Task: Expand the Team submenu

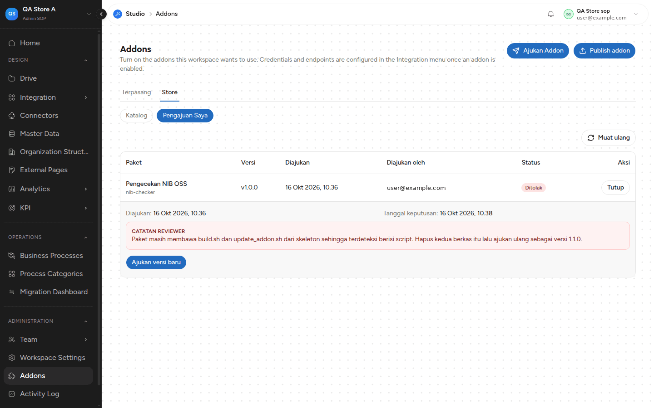Action: pyautogui.click(x=86, y=340)
